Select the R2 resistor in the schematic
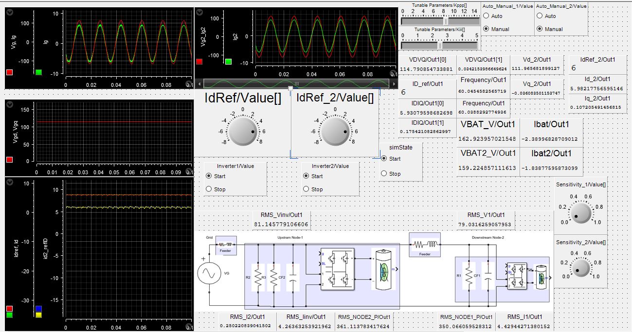Image resolution: width=632 pixels, height=332 pixels. coord(258,277)
